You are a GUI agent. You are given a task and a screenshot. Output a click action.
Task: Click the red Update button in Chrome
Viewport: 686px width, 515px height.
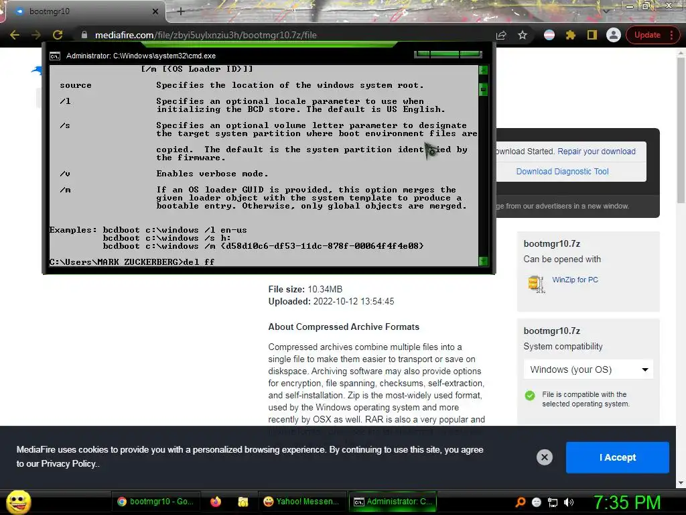click(x=646, y=35)
